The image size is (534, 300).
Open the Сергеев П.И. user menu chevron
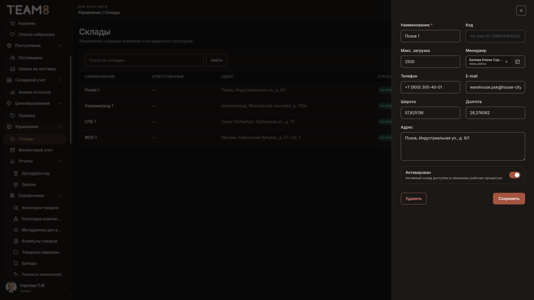coord(64,288)
